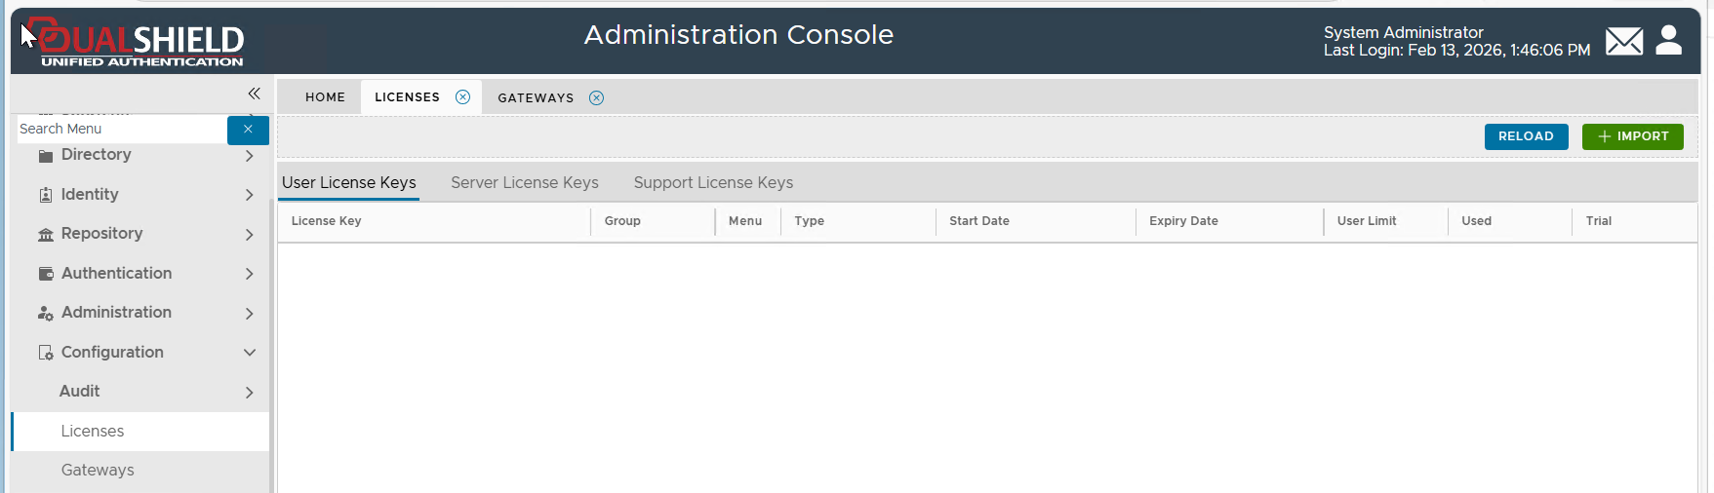The height and width of the screenshot is (493, 1714).
Task: Expand the Audit submenu
Action: click(249, 393)
